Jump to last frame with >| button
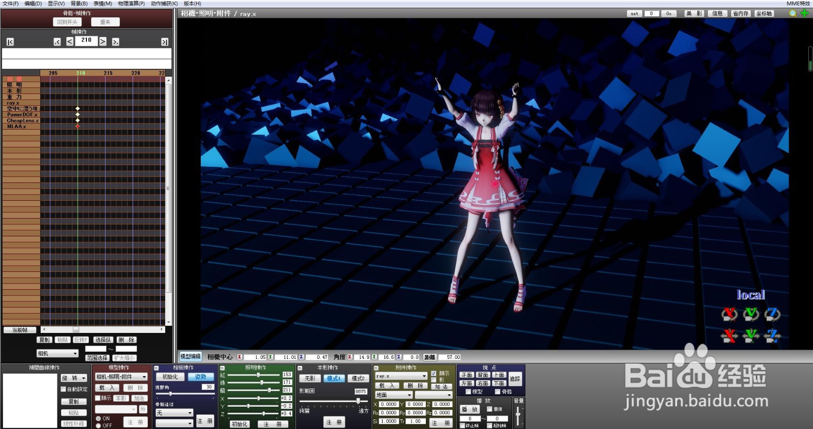This screenshot has height=429, width=813. click(164, 42)
